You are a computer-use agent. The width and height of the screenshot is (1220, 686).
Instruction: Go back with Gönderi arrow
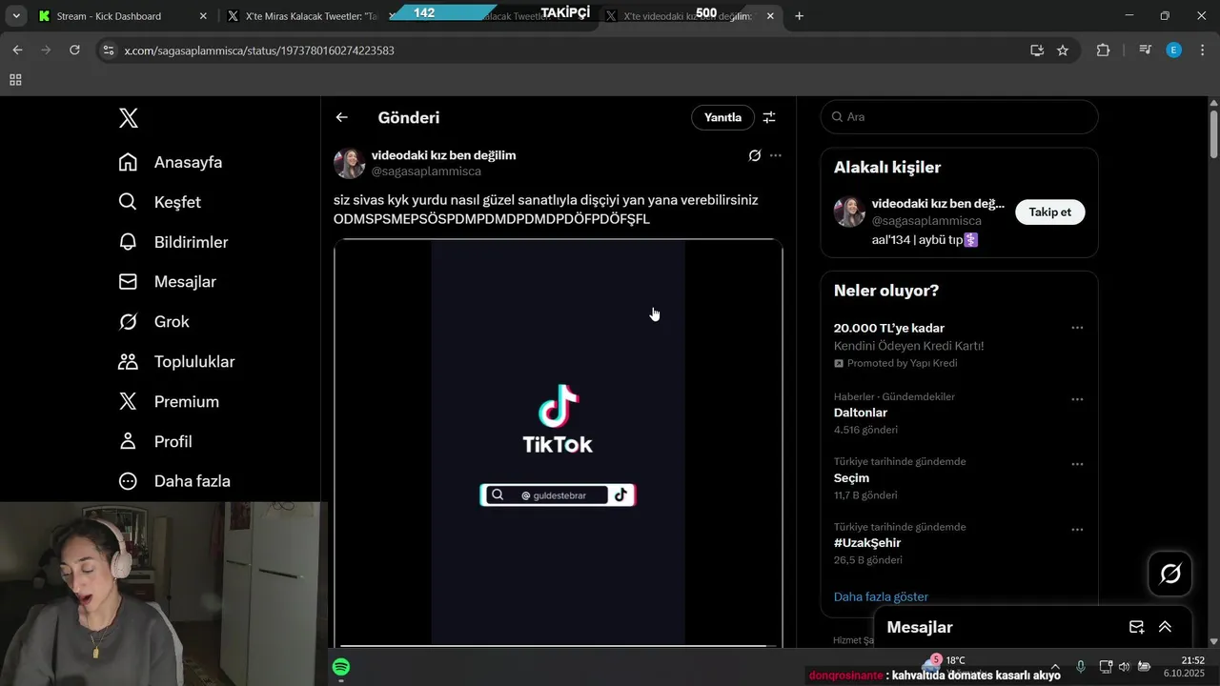click(342, 117)
